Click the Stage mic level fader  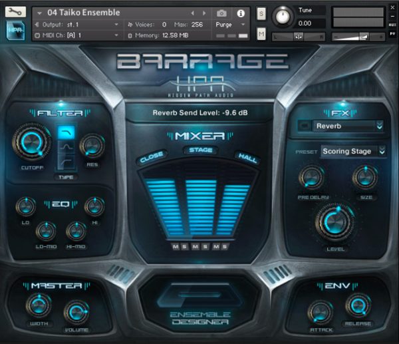[201, 208]
